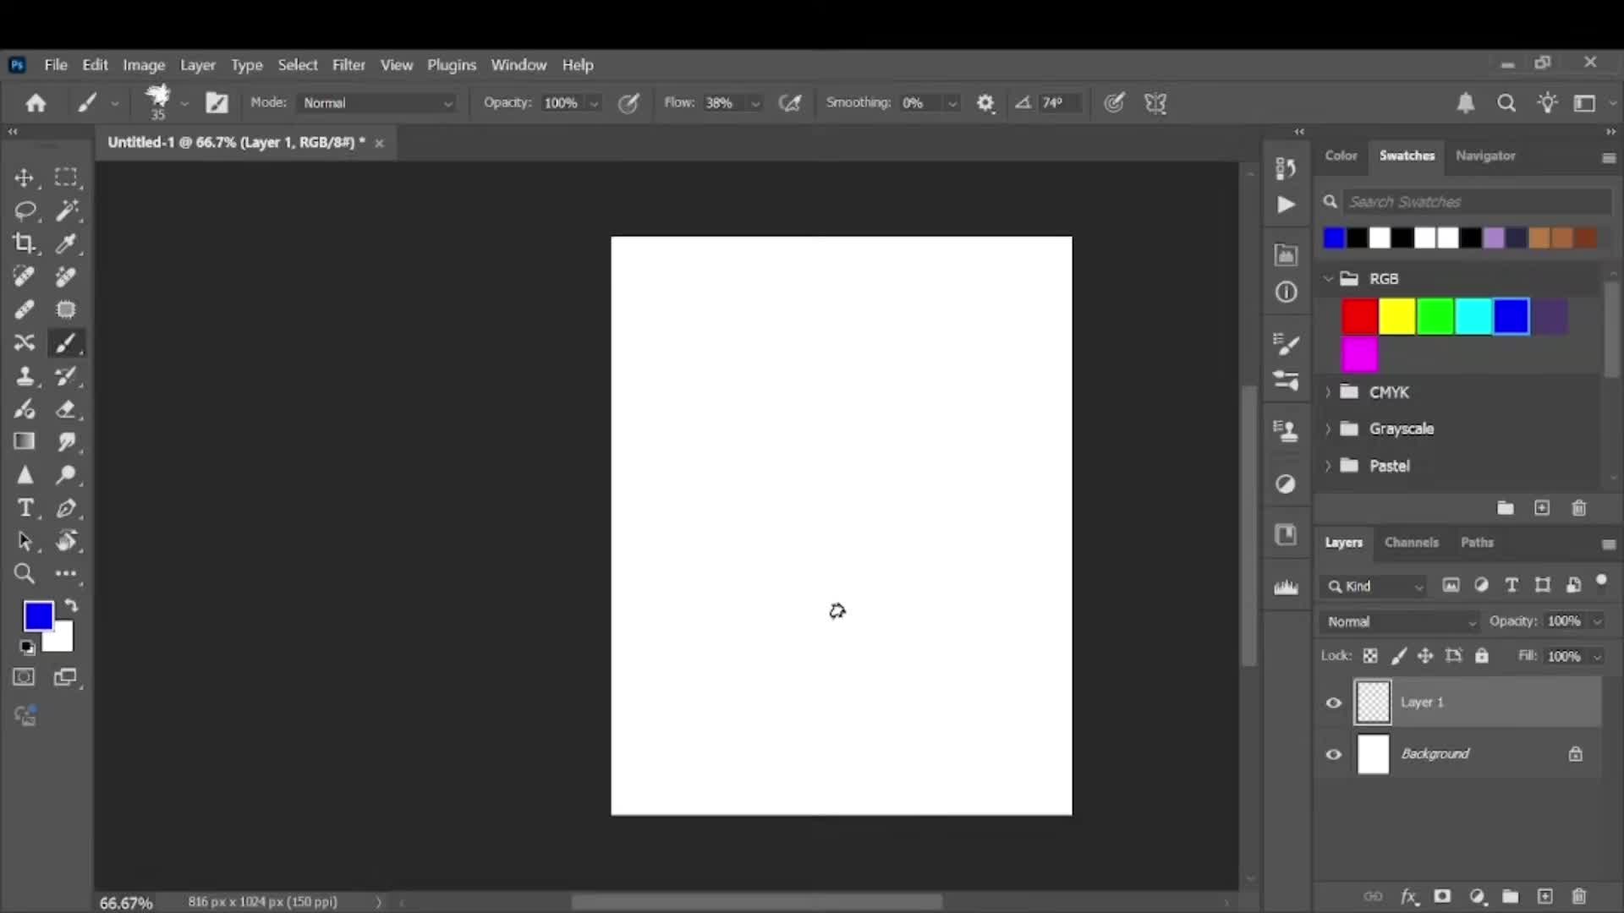The height and width of the screenshot is (913, 1624).
Task: Open the File menu
Action: pos(56,65)
